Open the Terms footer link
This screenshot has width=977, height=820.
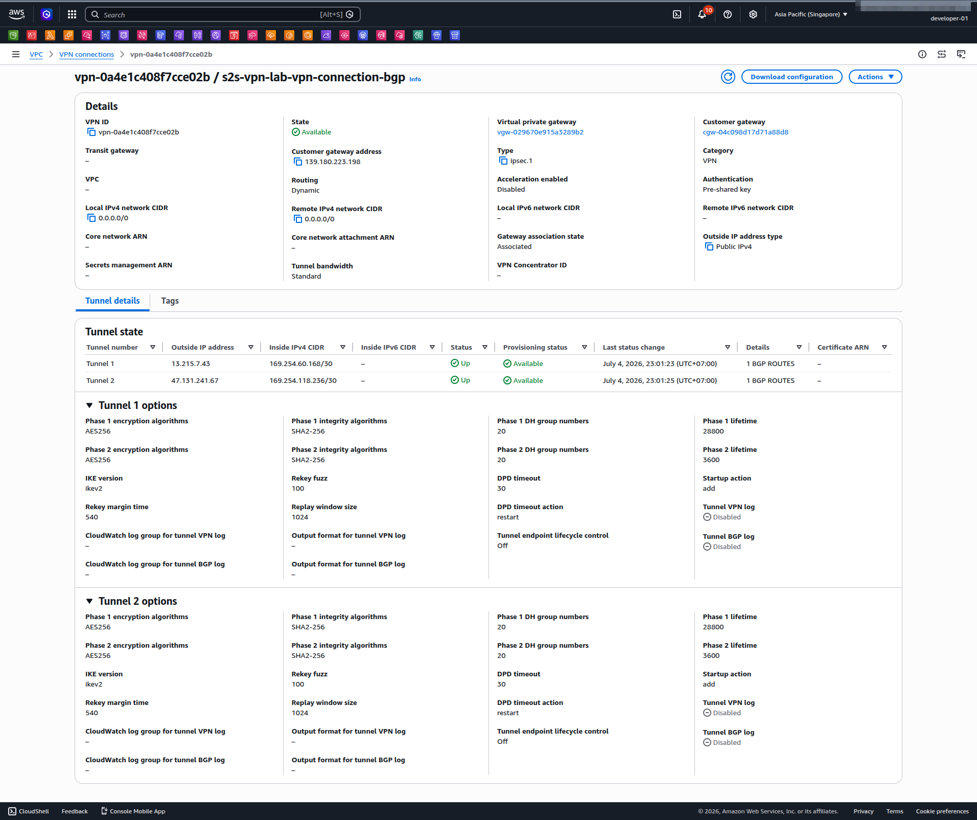click(894, 811)
